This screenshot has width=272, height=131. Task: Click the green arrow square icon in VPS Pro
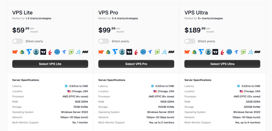click(157, 52)
